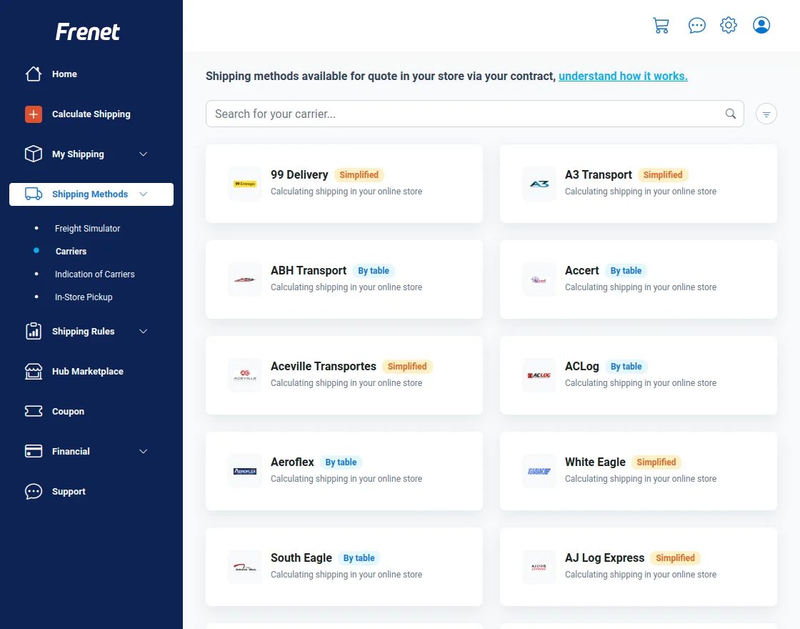Click the Shipping Methods truck icon

click(x=34, y=194)
